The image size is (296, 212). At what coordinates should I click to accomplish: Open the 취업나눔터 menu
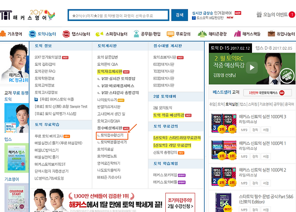286,34
